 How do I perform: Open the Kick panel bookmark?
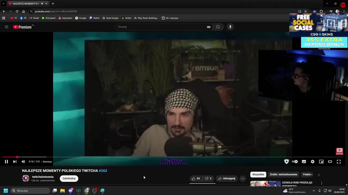pos(48,18)
